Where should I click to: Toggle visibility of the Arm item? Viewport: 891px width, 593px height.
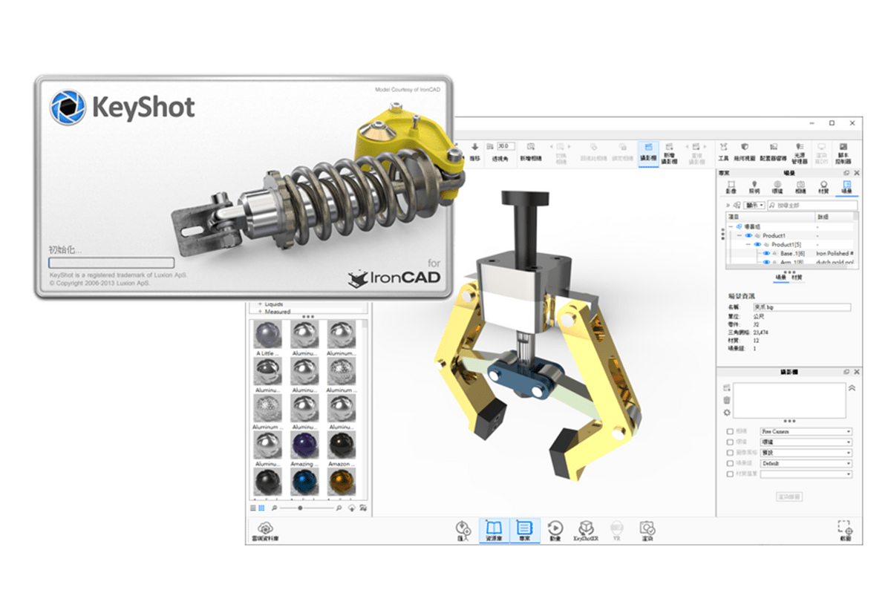point(766,262)
